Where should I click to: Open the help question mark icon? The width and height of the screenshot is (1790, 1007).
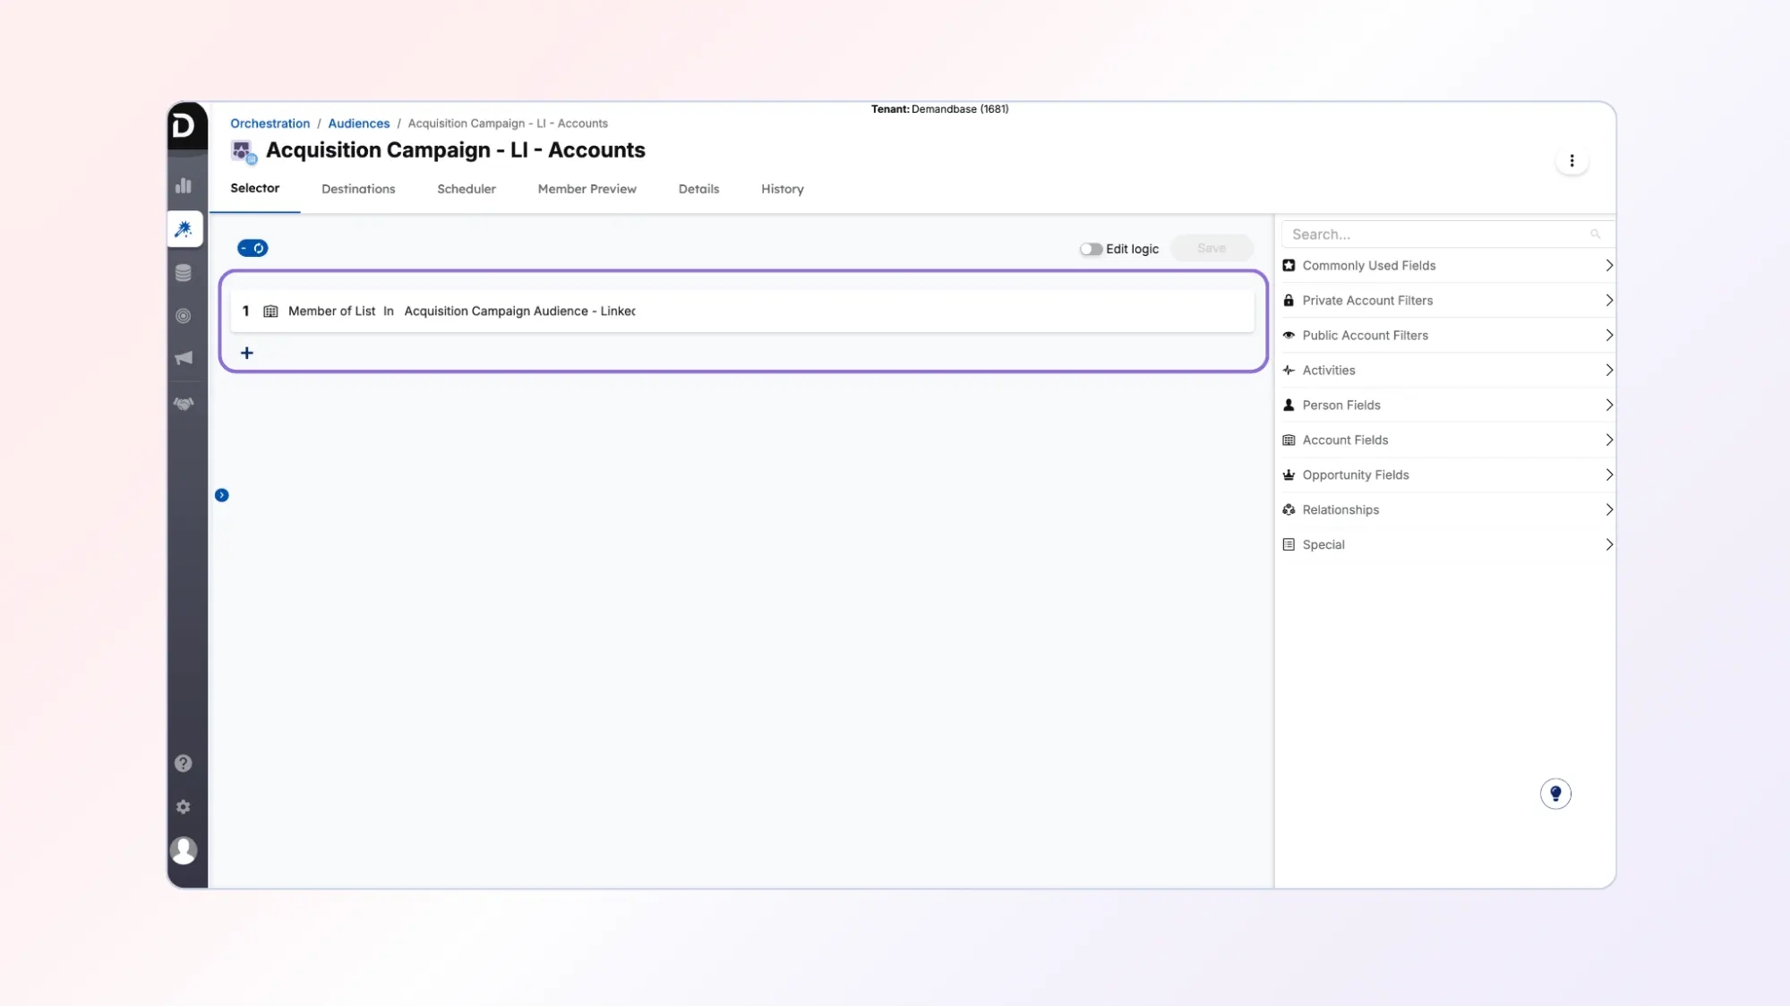click(184, 764)
